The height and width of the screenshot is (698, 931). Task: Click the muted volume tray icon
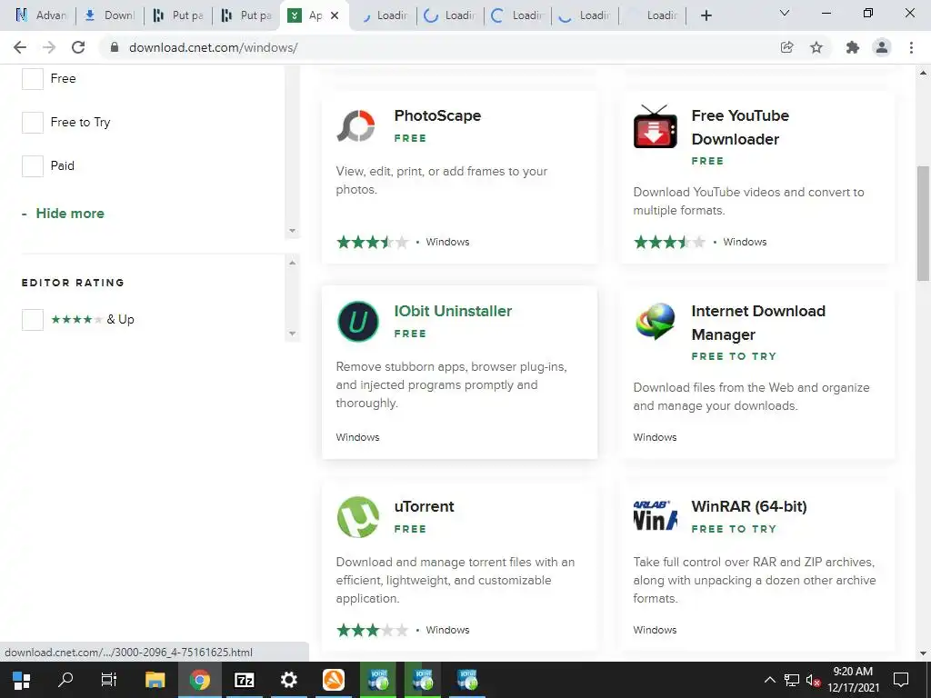812,680
